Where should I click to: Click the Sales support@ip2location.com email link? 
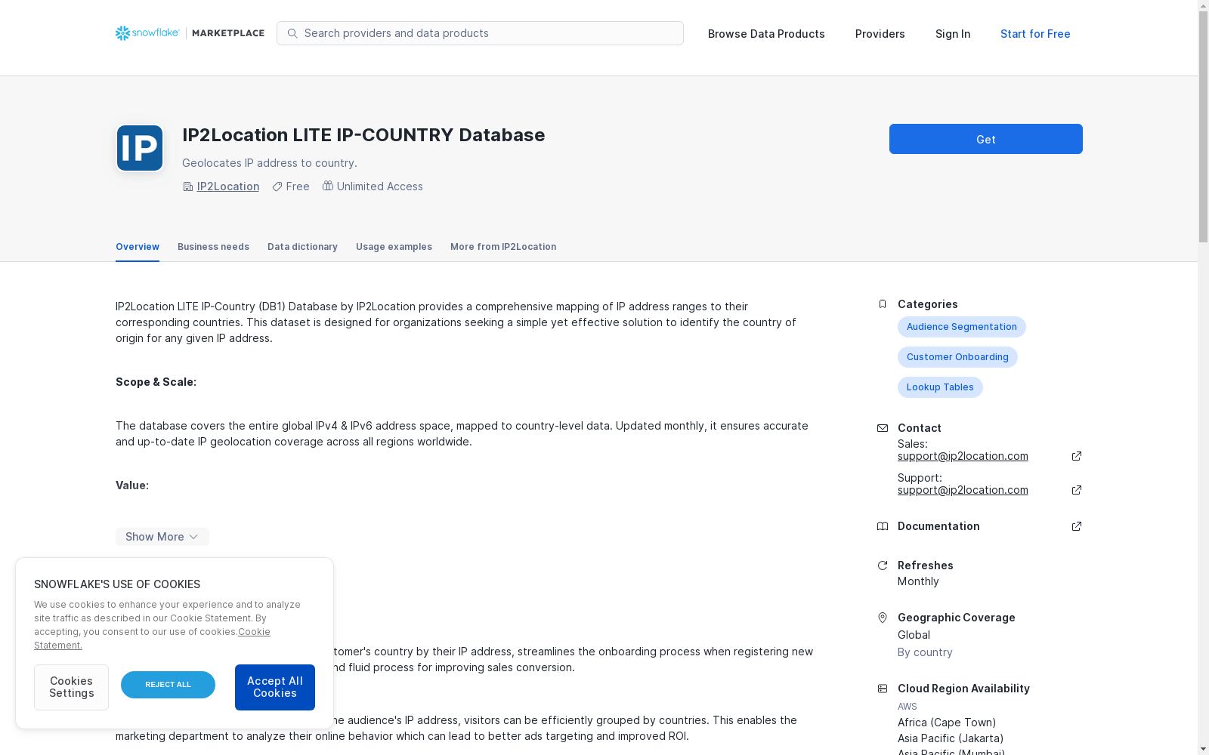pos(963,456)
